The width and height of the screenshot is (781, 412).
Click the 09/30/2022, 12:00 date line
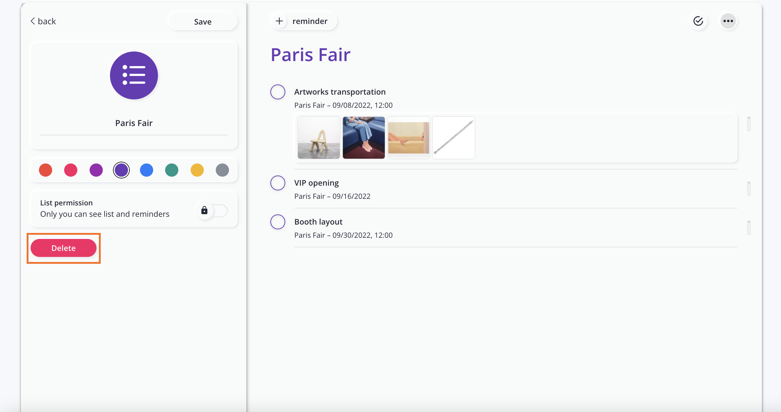pyautogui.click(x=362, y=235)
